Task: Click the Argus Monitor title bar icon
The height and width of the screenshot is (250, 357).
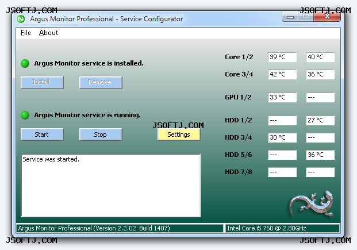Action: pyautogui.click(x=21, y=19)
